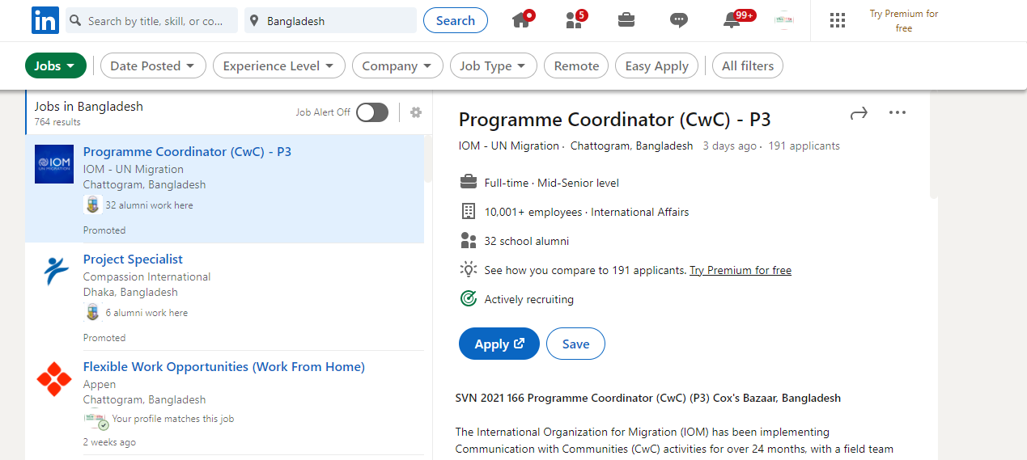Toggle the Easy Apply filter
Viewport: 1027px width, 460px height.
tap(656, 66)
